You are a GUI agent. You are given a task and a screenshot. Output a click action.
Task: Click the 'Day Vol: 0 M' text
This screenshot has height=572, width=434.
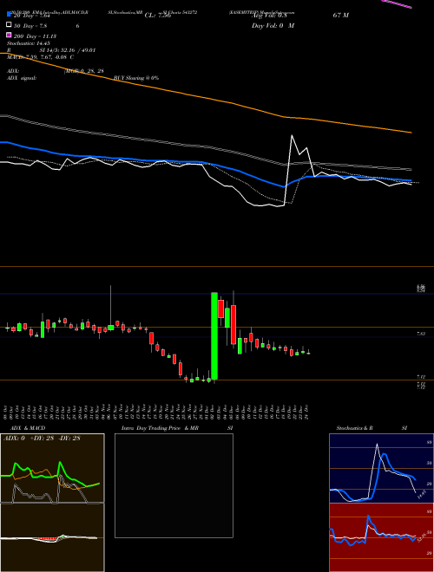[x=273, y=26]
